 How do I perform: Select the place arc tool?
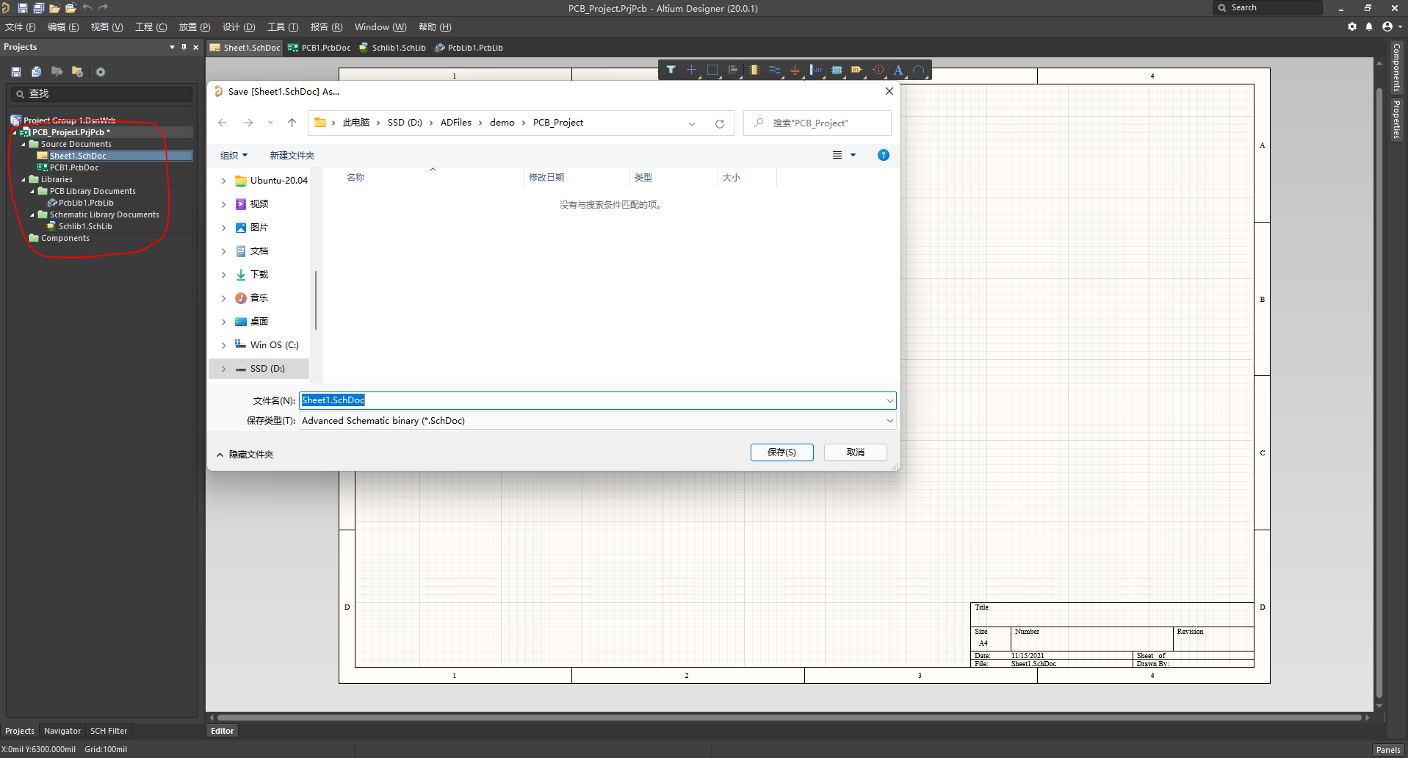[919, 70]
